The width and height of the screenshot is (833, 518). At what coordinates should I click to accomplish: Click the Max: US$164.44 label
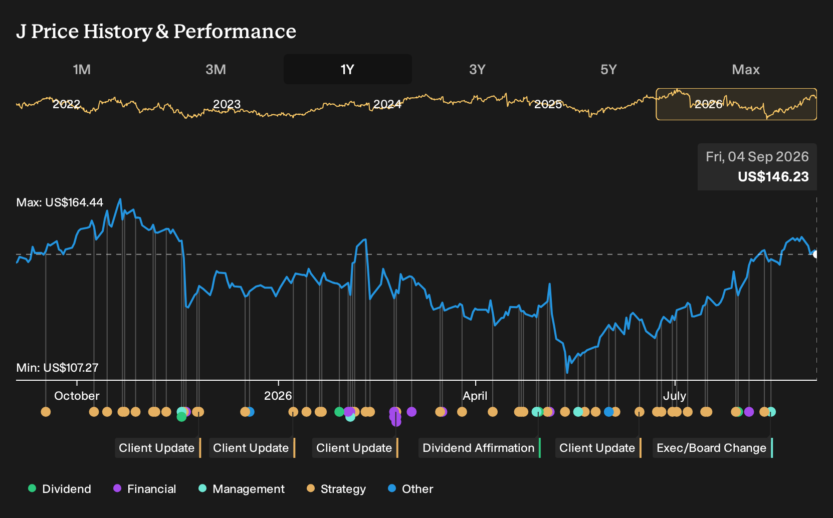tap(60, 202)
